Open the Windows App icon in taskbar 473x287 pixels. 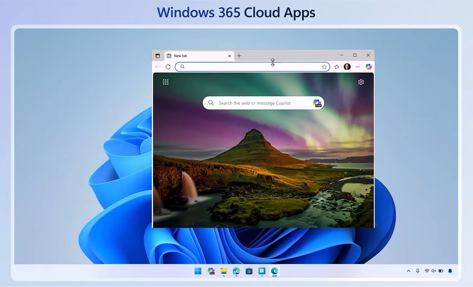click(261, 271)
